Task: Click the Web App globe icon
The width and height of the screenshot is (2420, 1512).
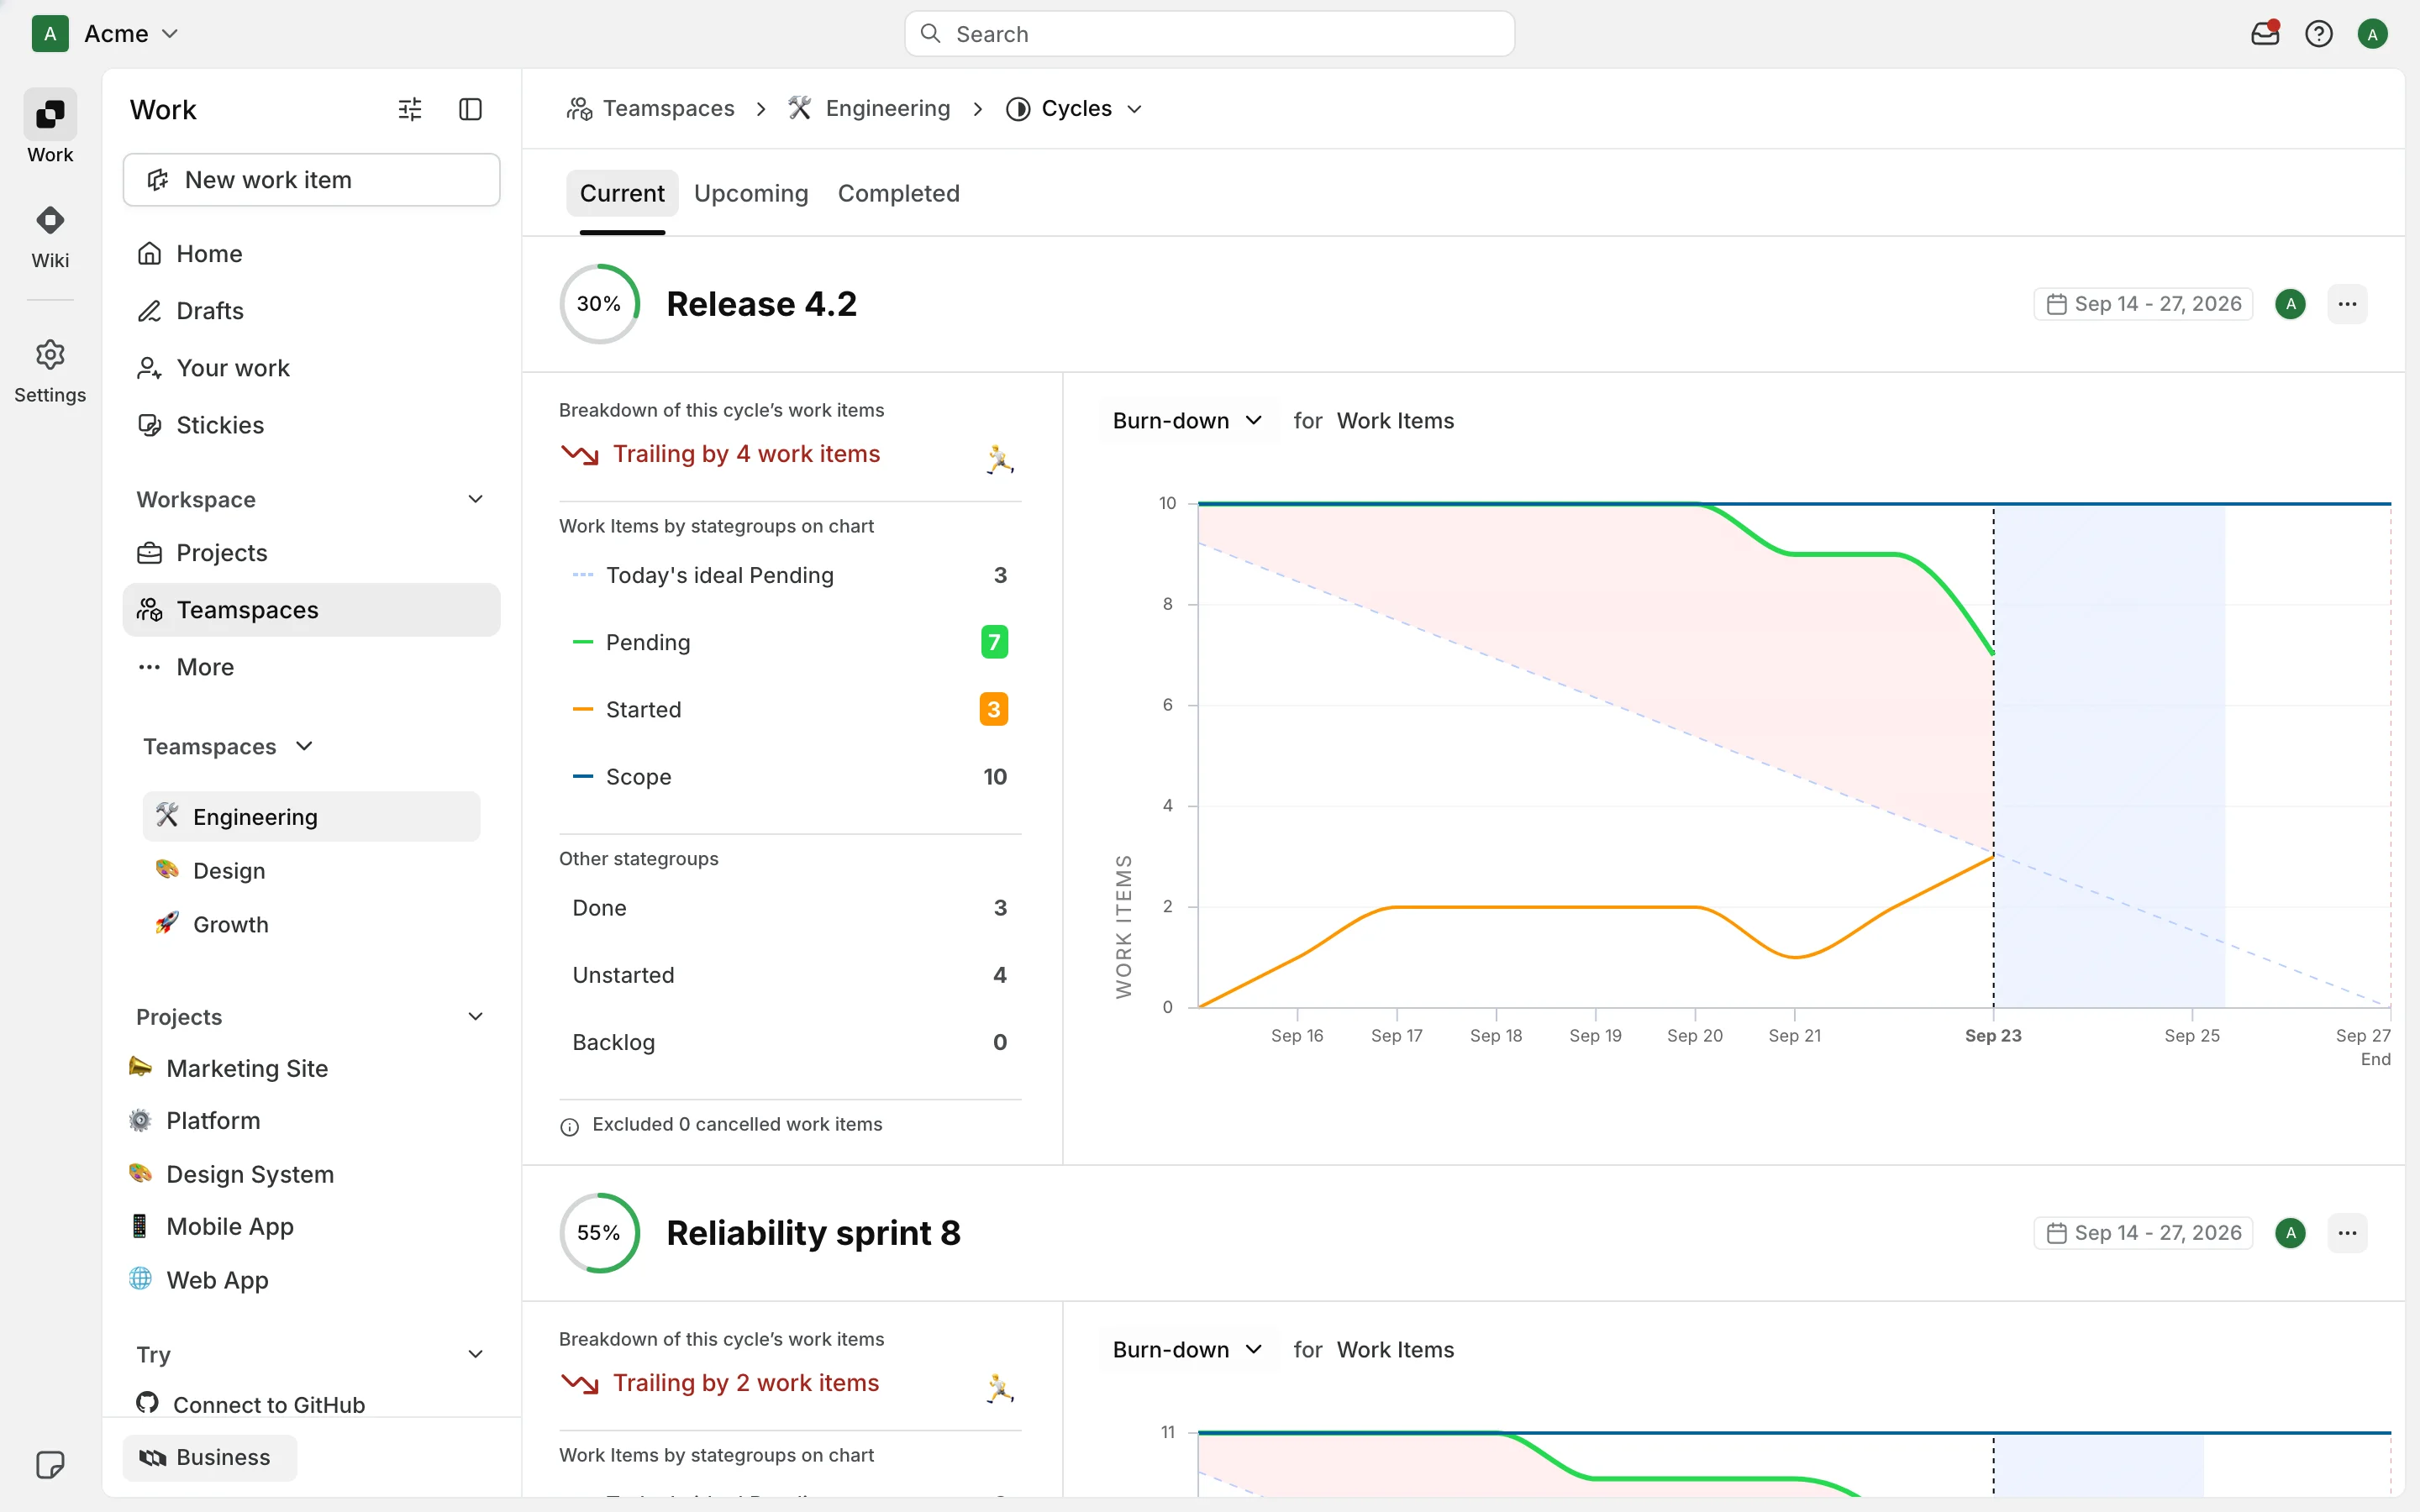Action: pyautogui.click(x=140, y=1279)
